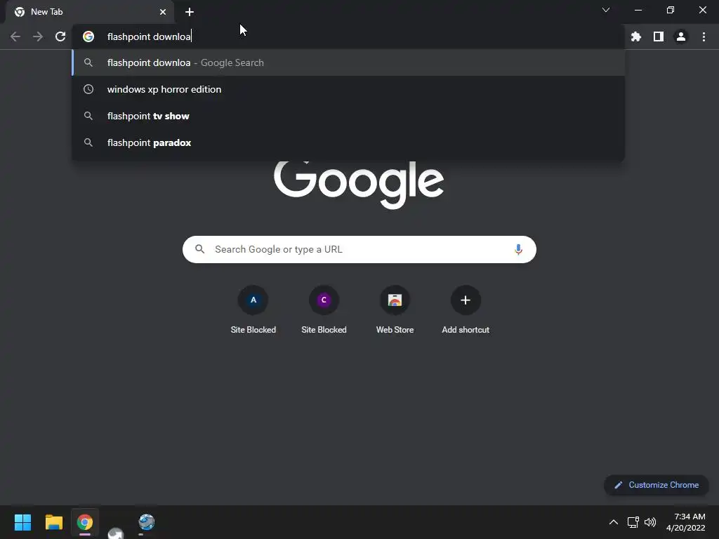The image size is (719, 539).
Task: Click the search icon beside 'flashpoint paradox'
Action: click(88, 142)
